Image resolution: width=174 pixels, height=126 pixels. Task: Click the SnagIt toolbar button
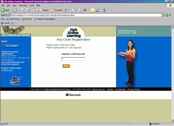tap(5, 23)
